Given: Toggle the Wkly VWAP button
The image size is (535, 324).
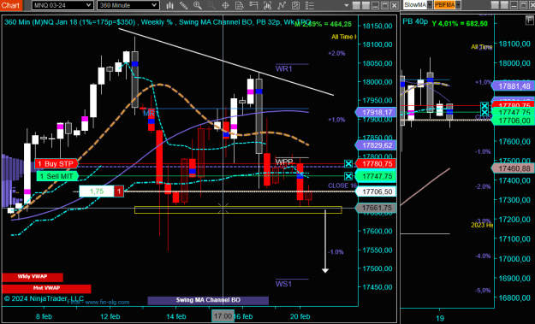Looking at the screenshot, I should [x=33, y=277].
